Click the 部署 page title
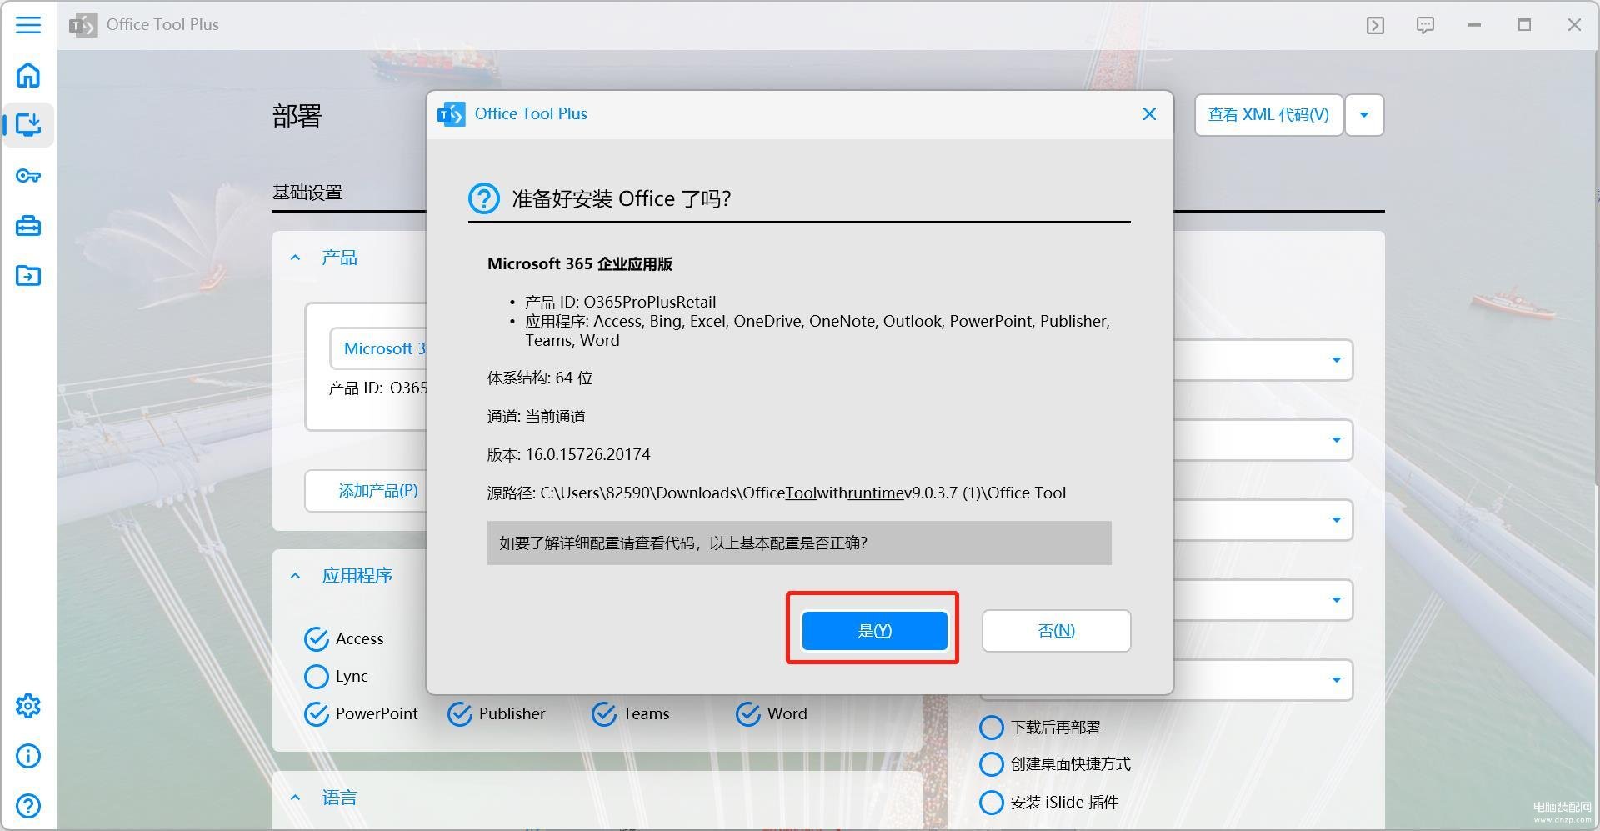Viewport: 1600px width, 831px height. click(x=297, y=116)
